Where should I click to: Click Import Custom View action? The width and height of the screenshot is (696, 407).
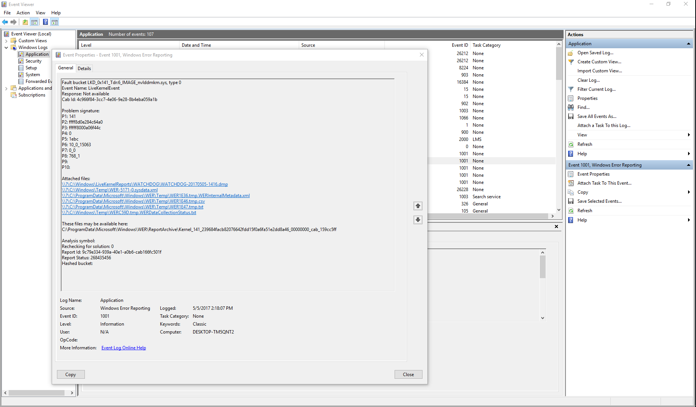coord(600,71)
